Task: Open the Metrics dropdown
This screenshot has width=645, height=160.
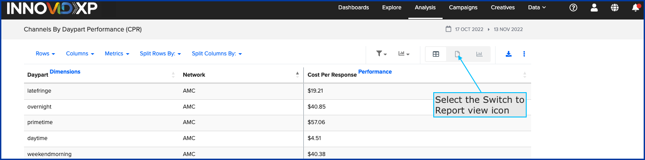Action: [117, 54]
